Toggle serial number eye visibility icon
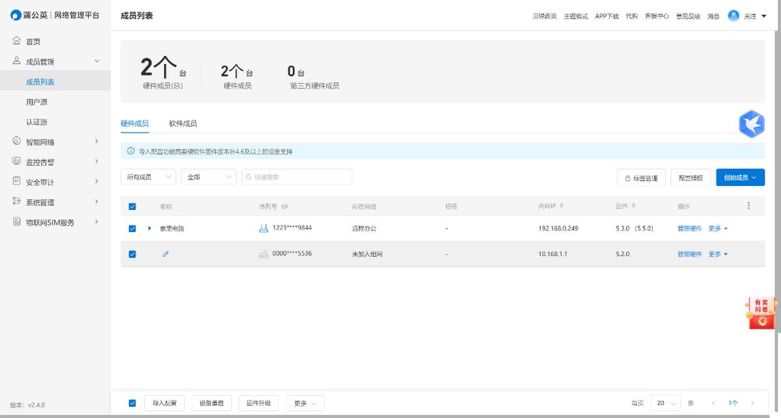 [284, 207]
